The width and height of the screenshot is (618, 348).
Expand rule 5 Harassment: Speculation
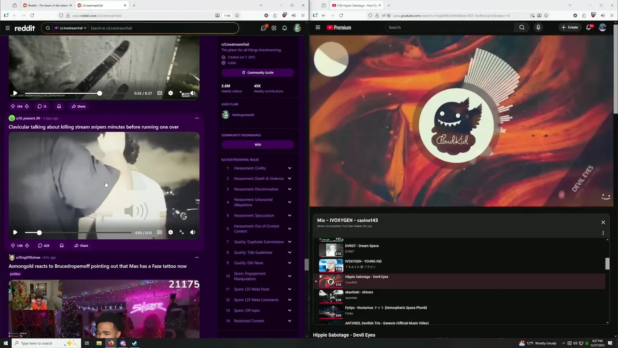pyautogui.click(x=258, y=216)
